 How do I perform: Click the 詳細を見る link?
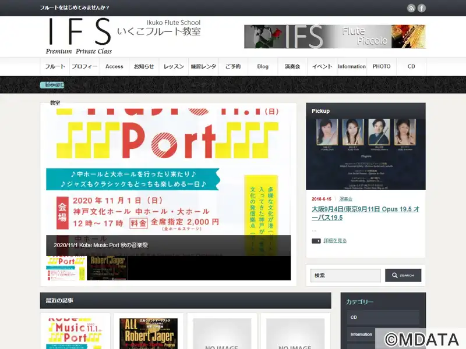tap(335, 241)
